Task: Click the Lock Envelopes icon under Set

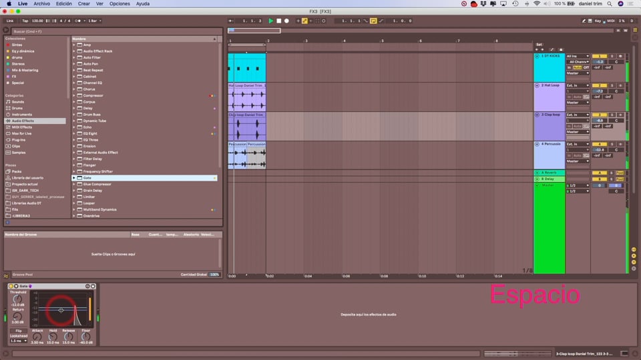Action: [560, 49]
